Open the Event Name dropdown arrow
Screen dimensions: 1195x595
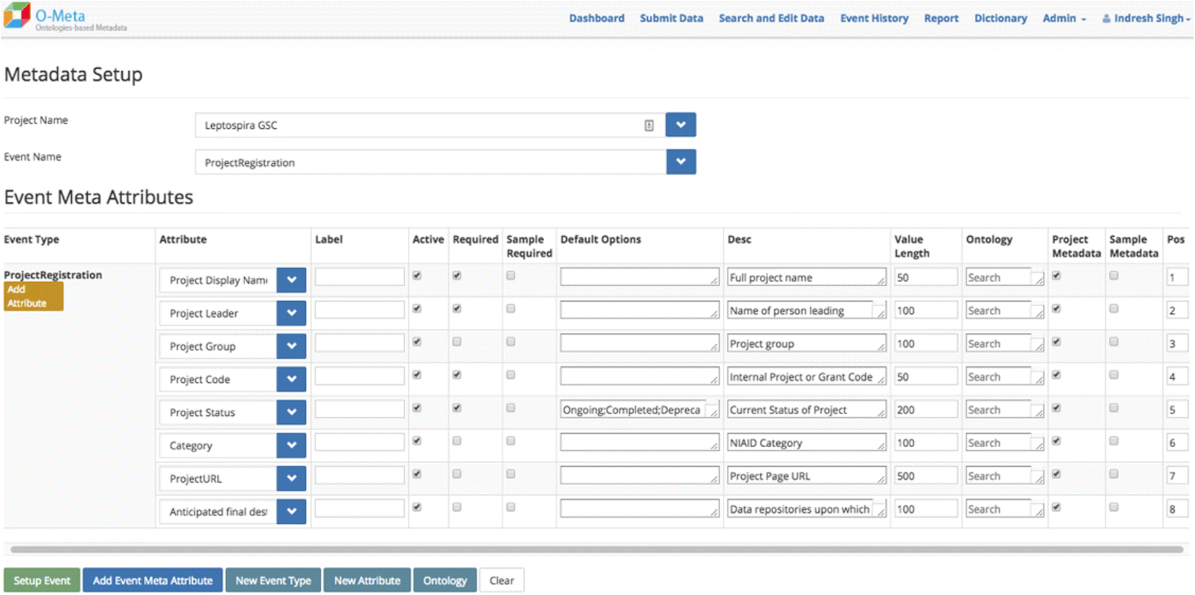(x=680, y=162)
